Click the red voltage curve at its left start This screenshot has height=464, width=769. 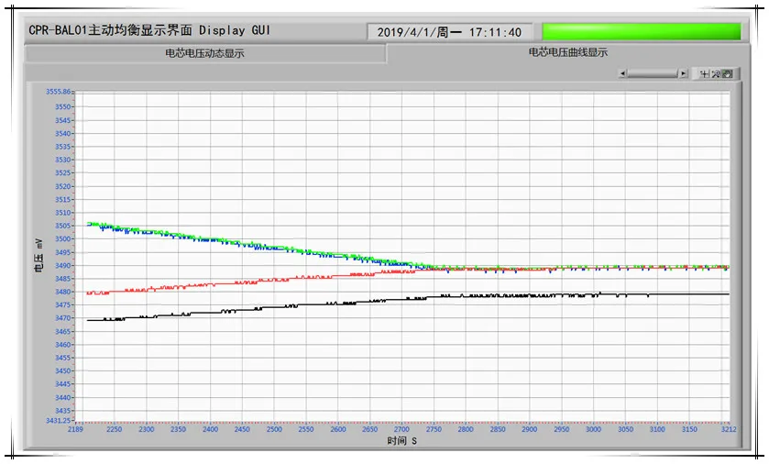tap(89, 293)
